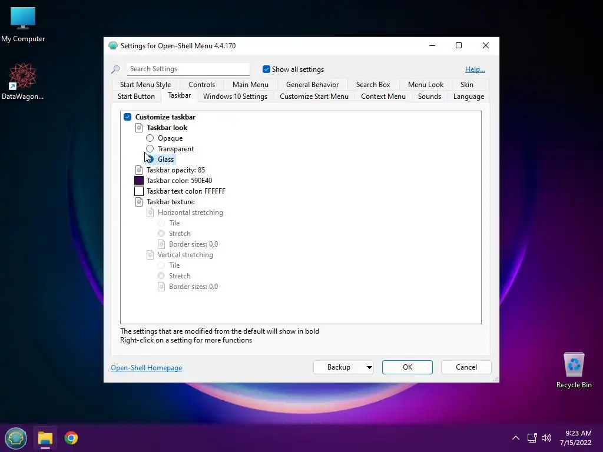Switch to the Controls tab

(x=201, y=85)
